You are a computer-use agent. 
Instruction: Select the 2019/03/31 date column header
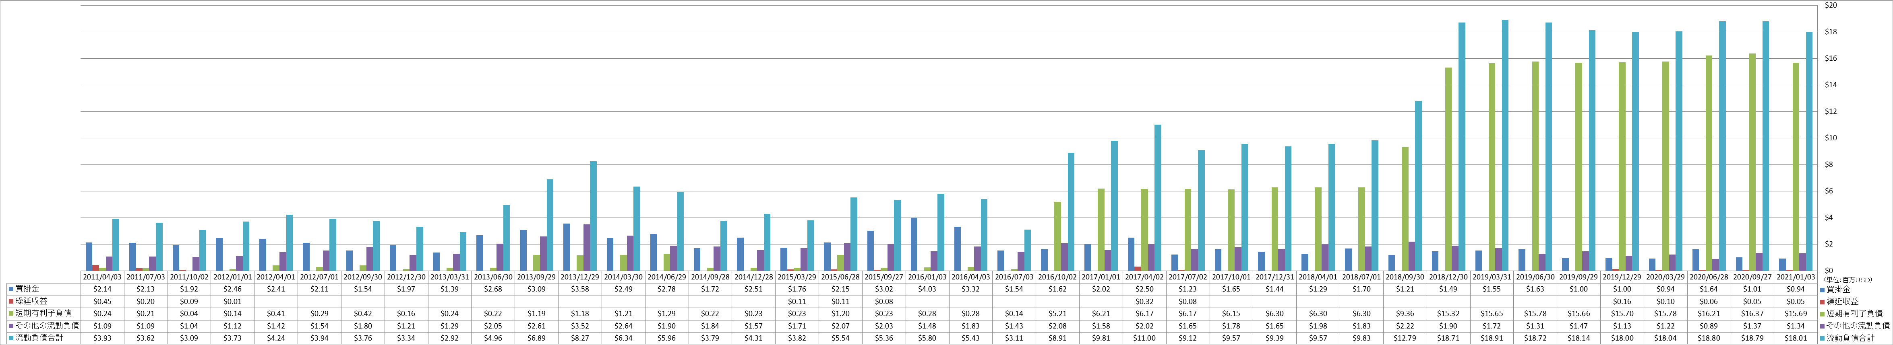point(1492,277)
